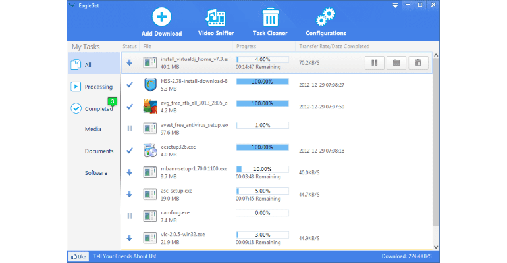Delete the install_virtualdj_home download task
This screenshot has width=507, height=263.
pos(416,63)
